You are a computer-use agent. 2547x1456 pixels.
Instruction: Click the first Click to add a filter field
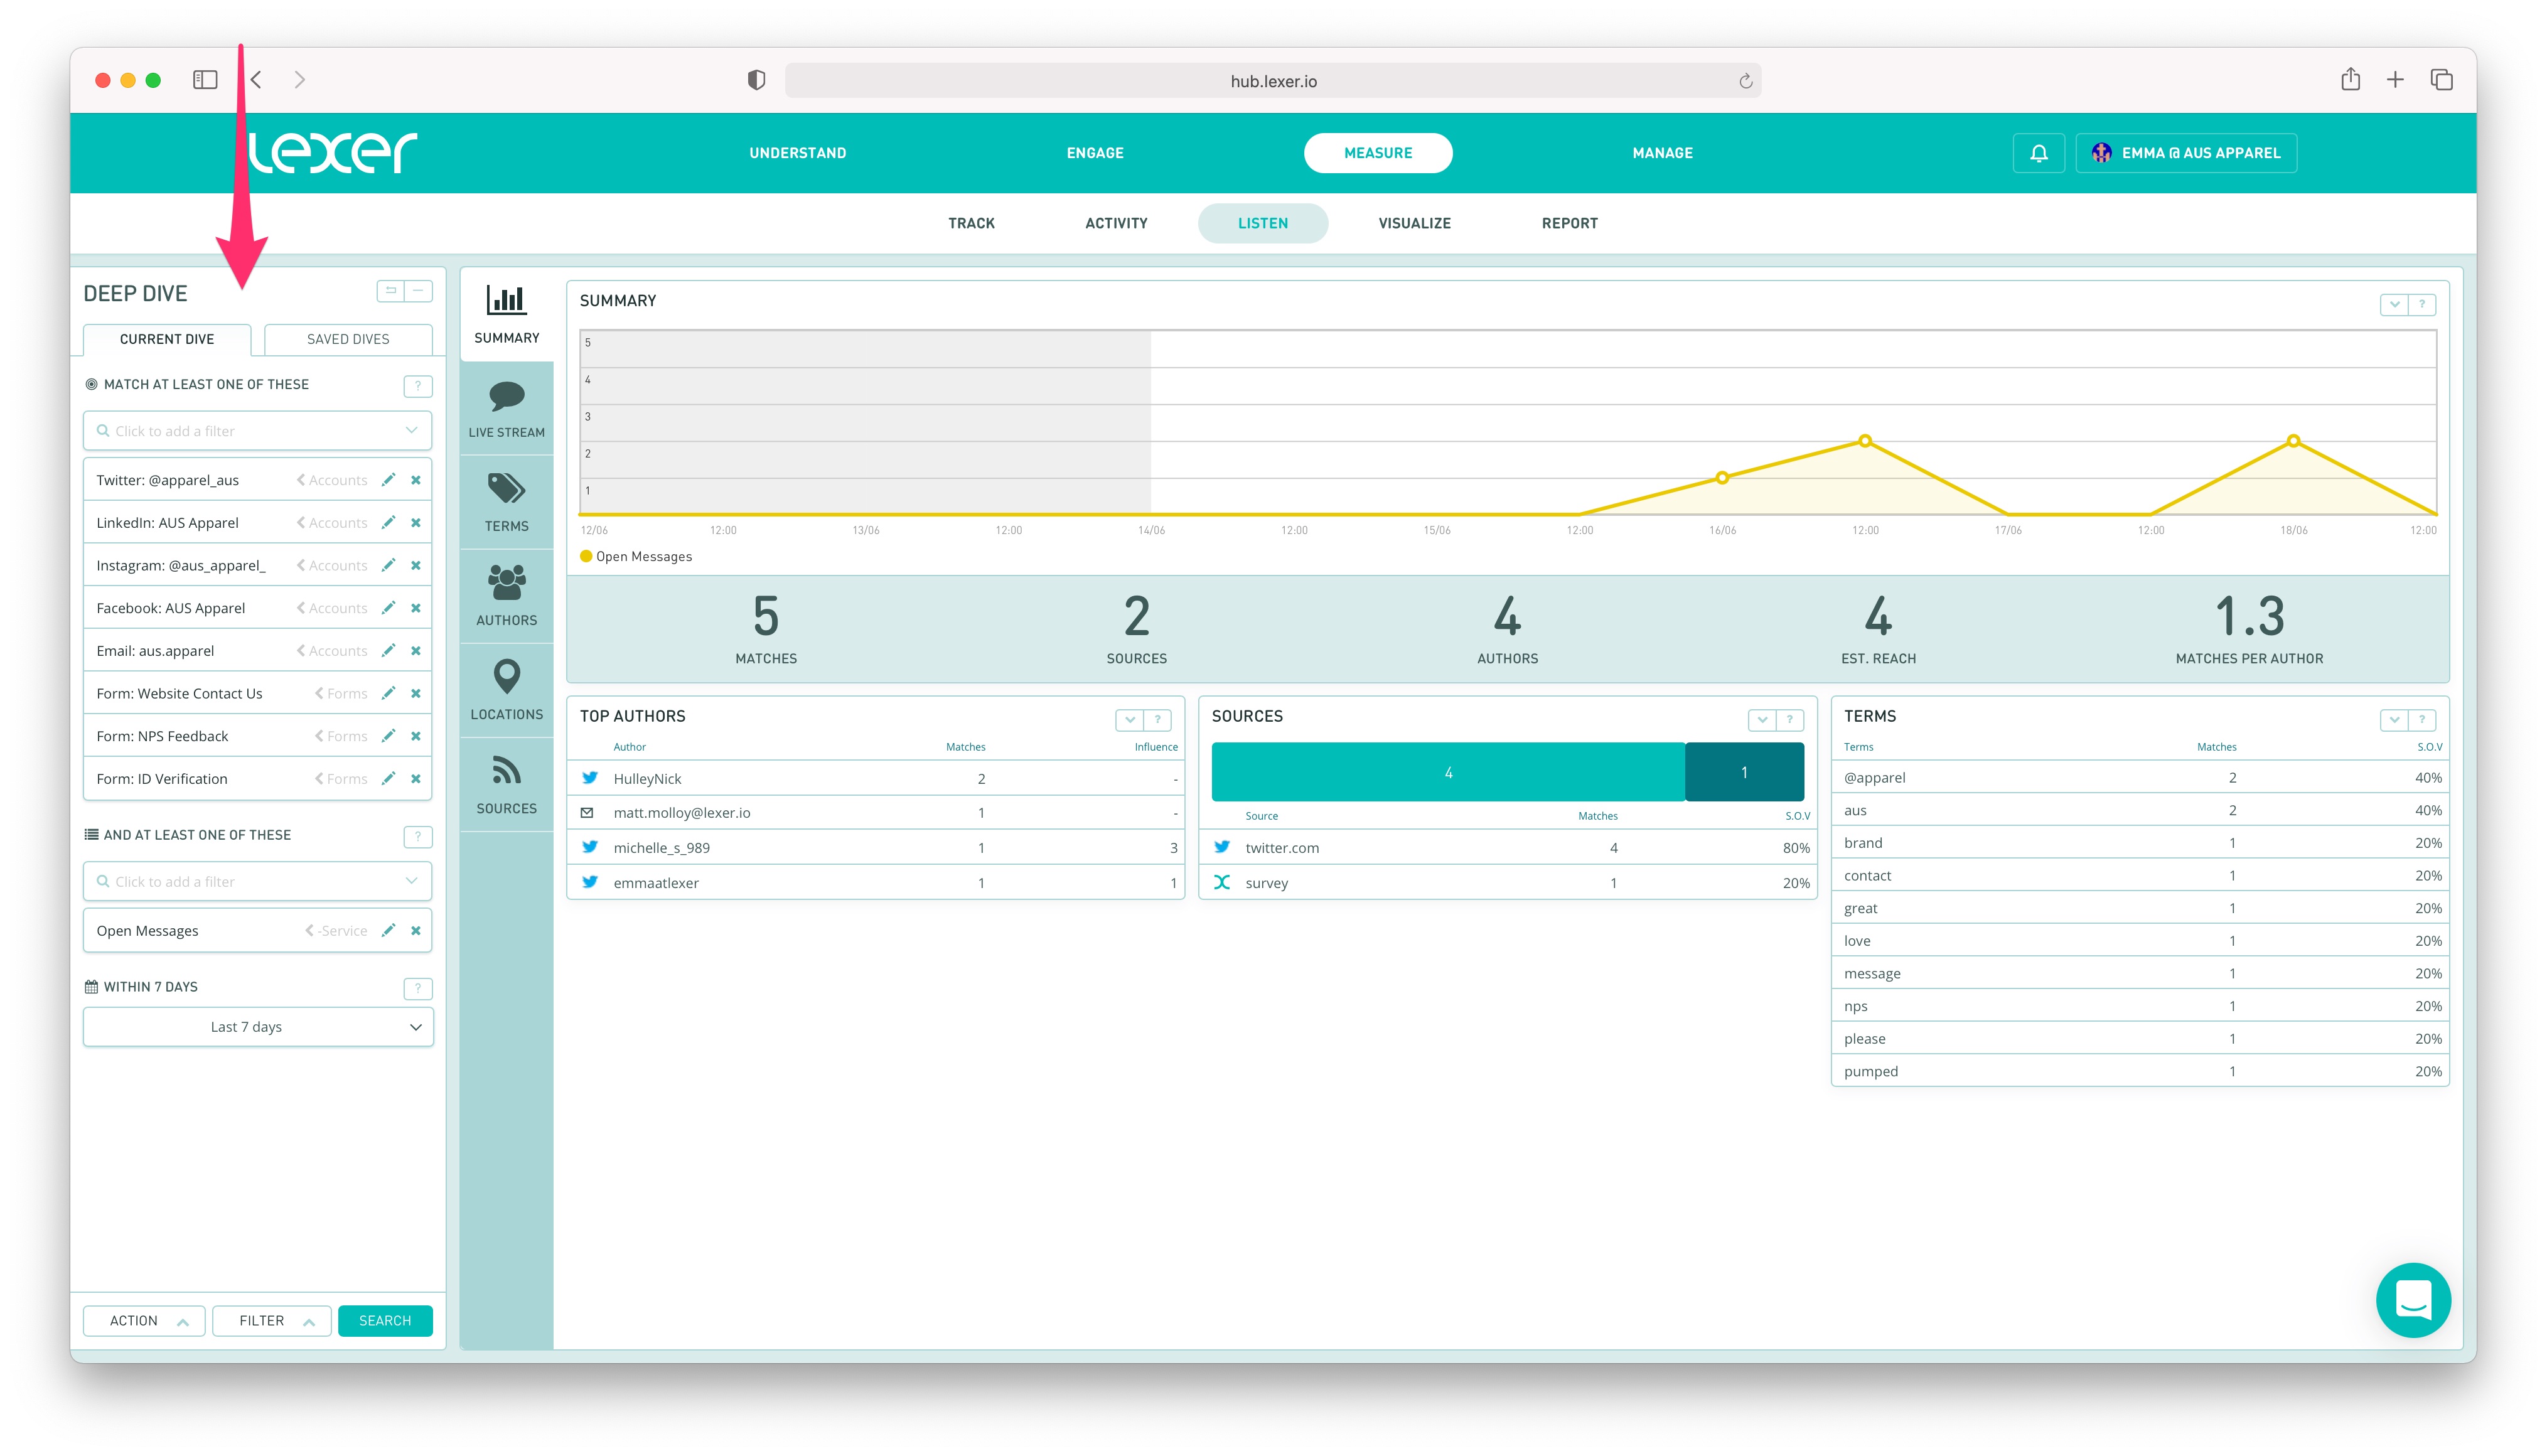point(257,431)
